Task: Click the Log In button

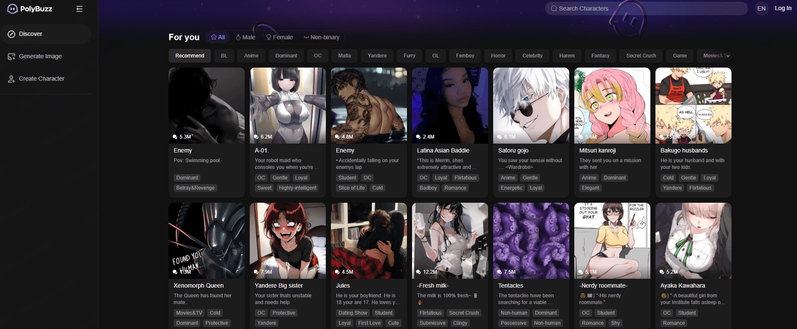Action: pos(783,8)
